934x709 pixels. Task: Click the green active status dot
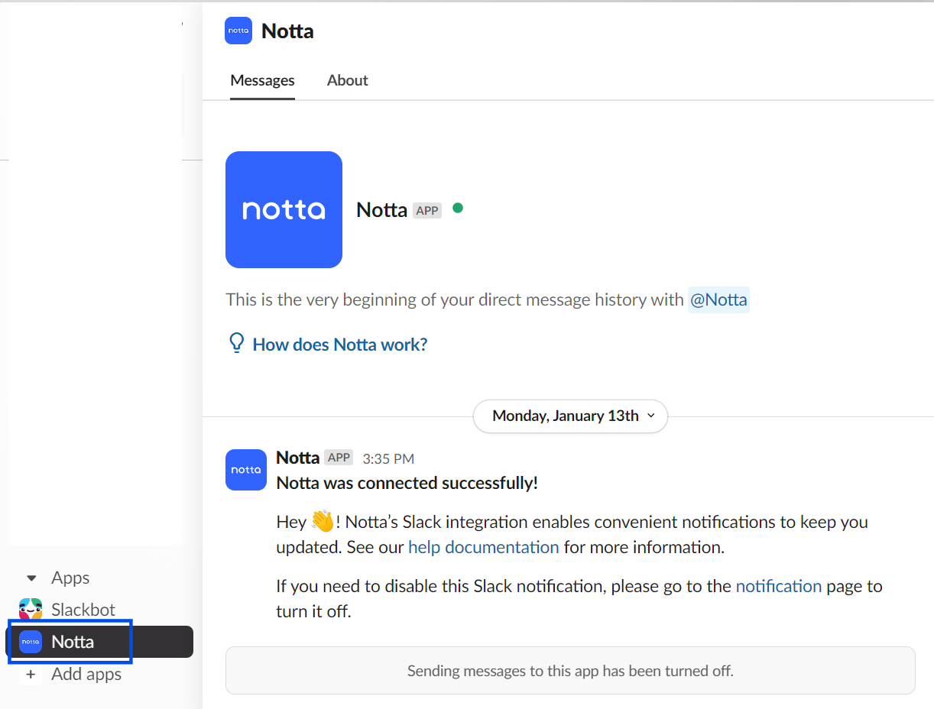(458, 208)
